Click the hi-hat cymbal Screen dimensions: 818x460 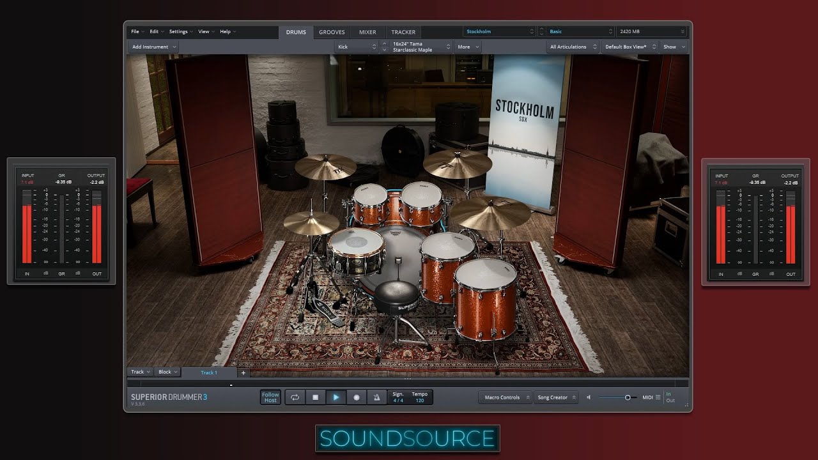coord(311,222)
